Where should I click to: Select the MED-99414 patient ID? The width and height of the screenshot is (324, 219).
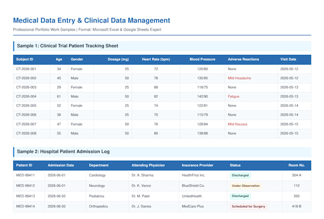click(x=25, y=207)
